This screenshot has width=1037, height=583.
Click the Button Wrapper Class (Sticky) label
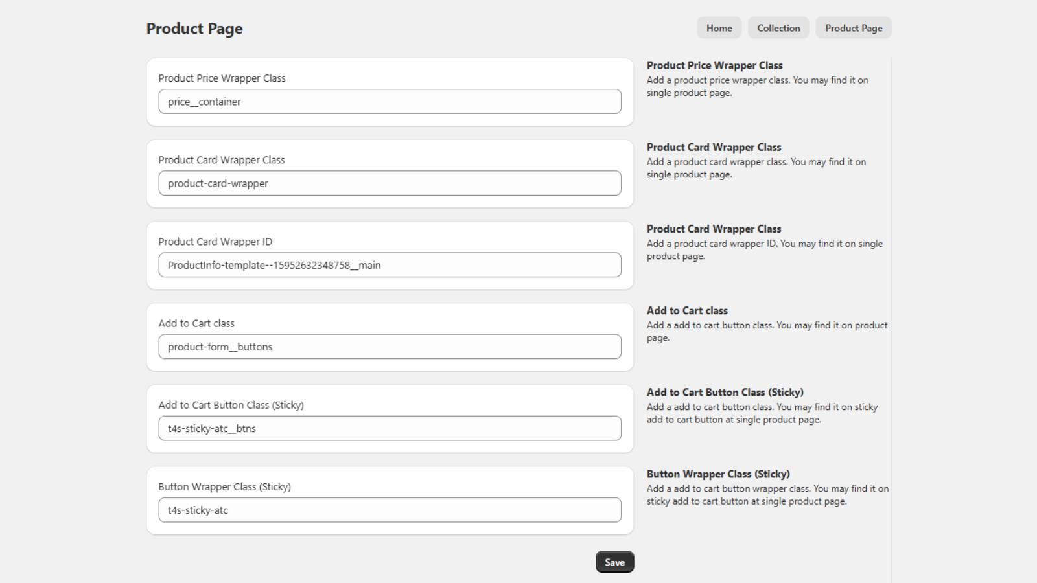coord(226,486)
